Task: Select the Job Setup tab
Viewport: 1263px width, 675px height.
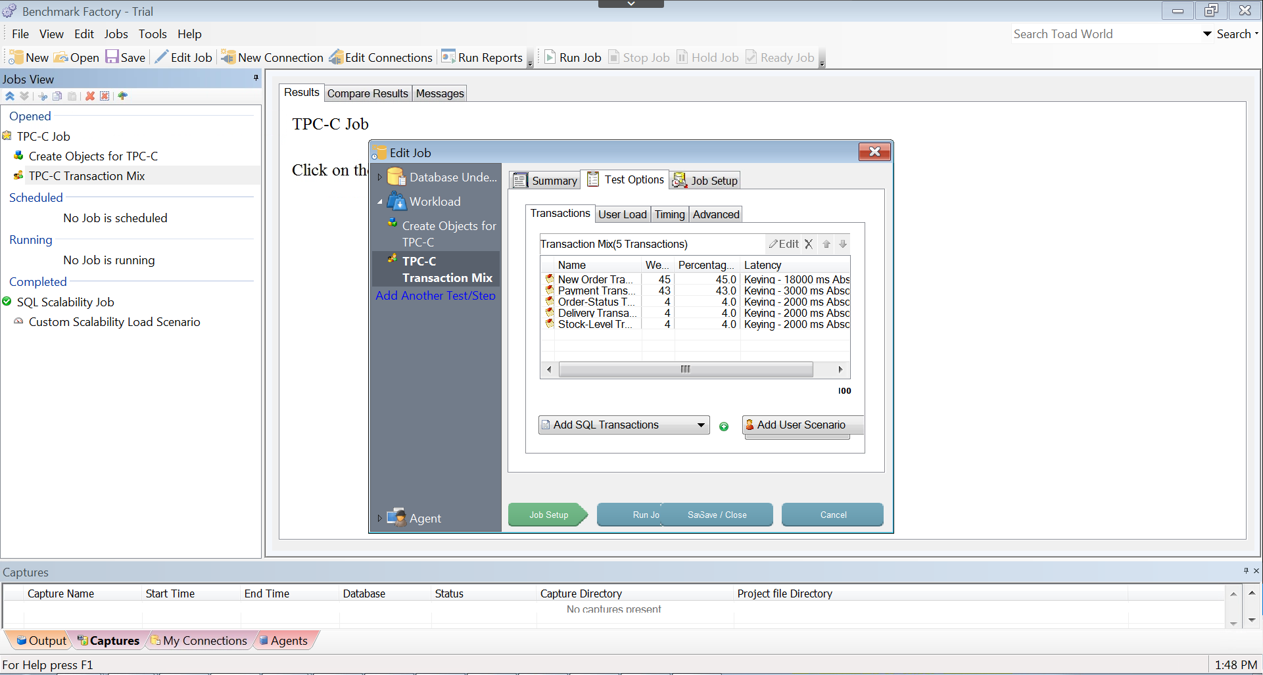Action: 705,181
